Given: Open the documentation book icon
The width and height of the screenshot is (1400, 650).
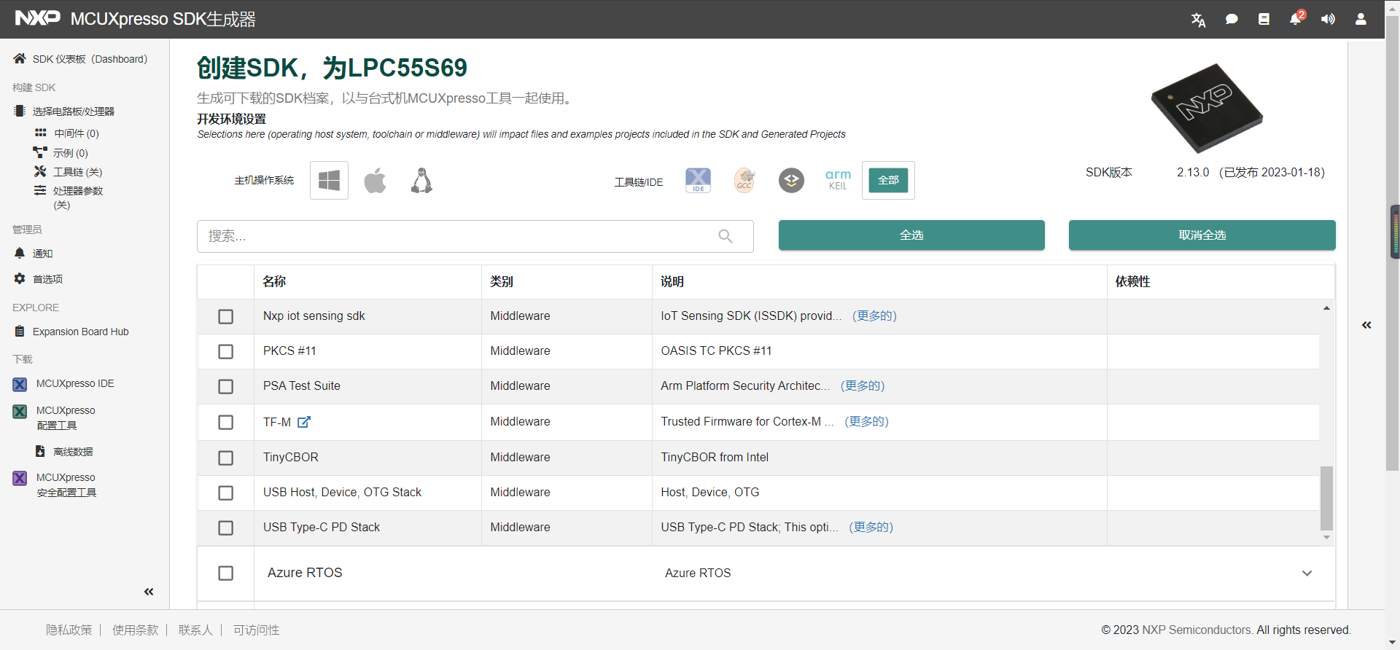Looking at the screenshot, I should coord(1264,20).
